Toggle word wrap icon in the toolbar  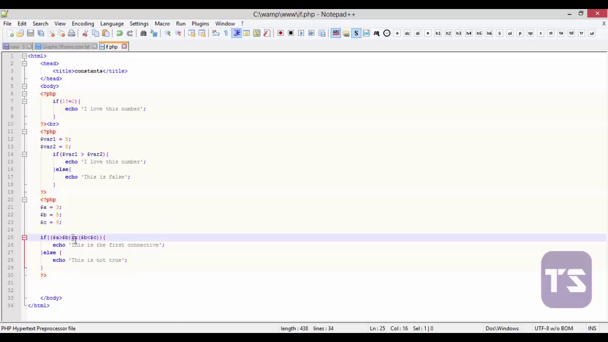(216, 33)
